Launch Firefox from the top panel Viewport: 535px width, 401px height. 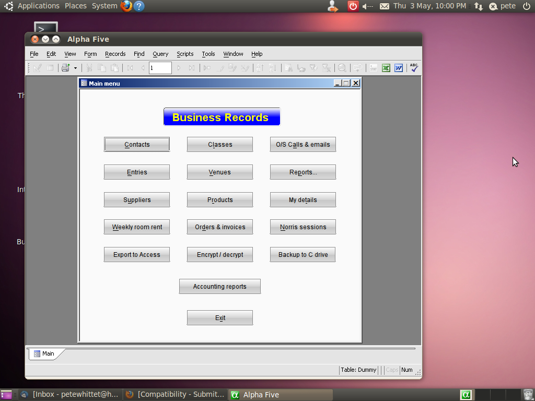126,6
